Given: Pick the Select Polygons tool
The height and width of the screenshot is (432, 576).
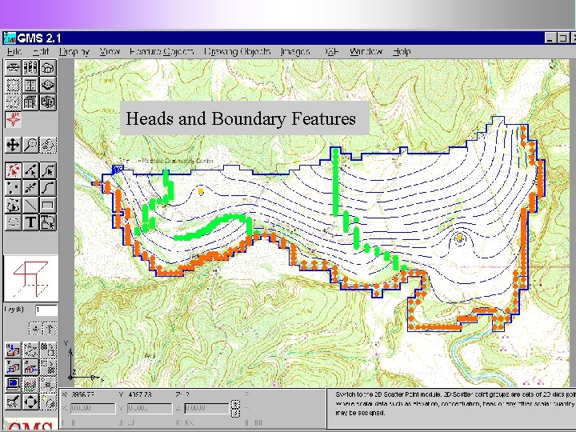Looking at the screenshot, I should [13, 205].
